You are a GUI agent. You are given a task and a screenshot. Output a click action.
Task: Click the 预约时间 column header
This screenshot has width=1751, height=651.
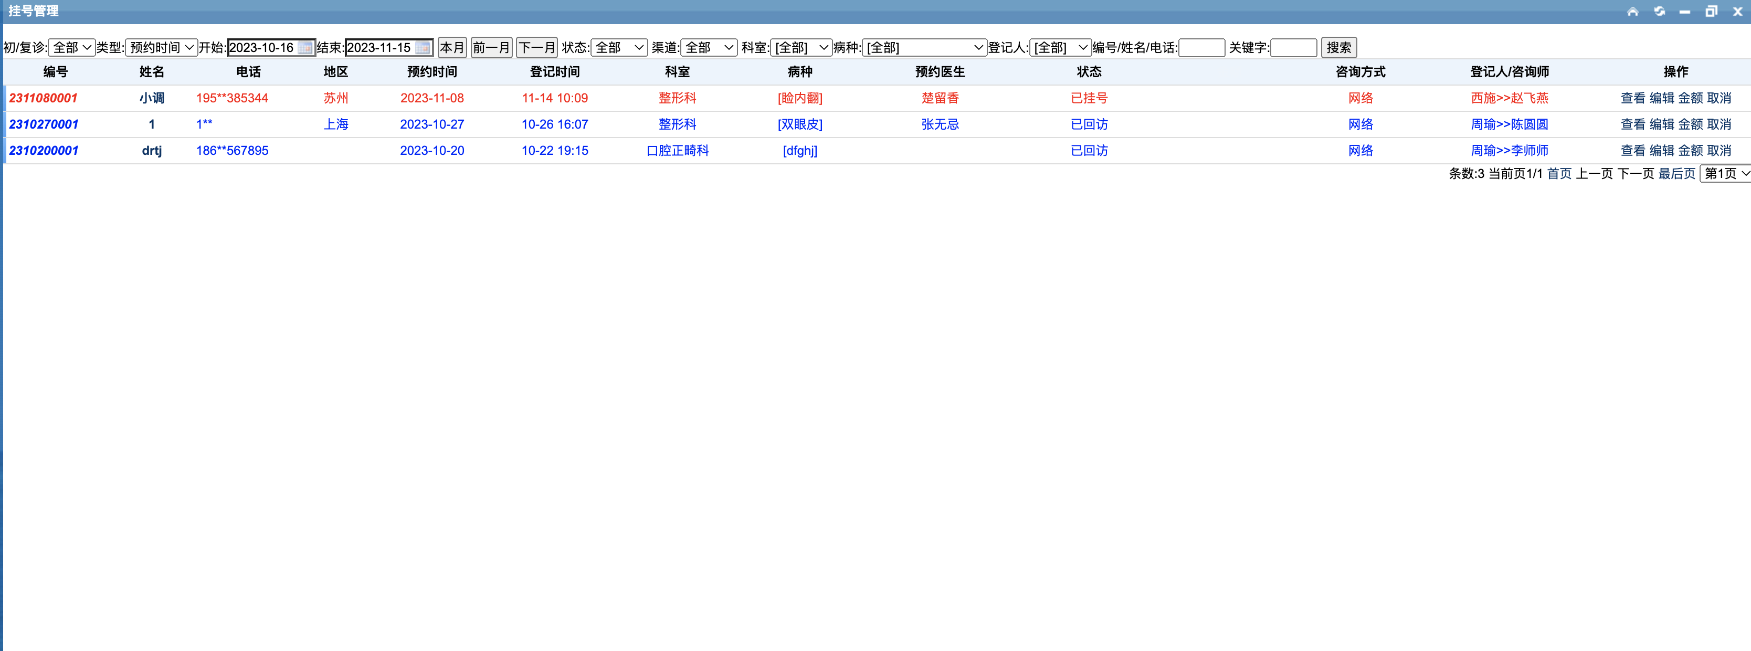pos(433,72)
